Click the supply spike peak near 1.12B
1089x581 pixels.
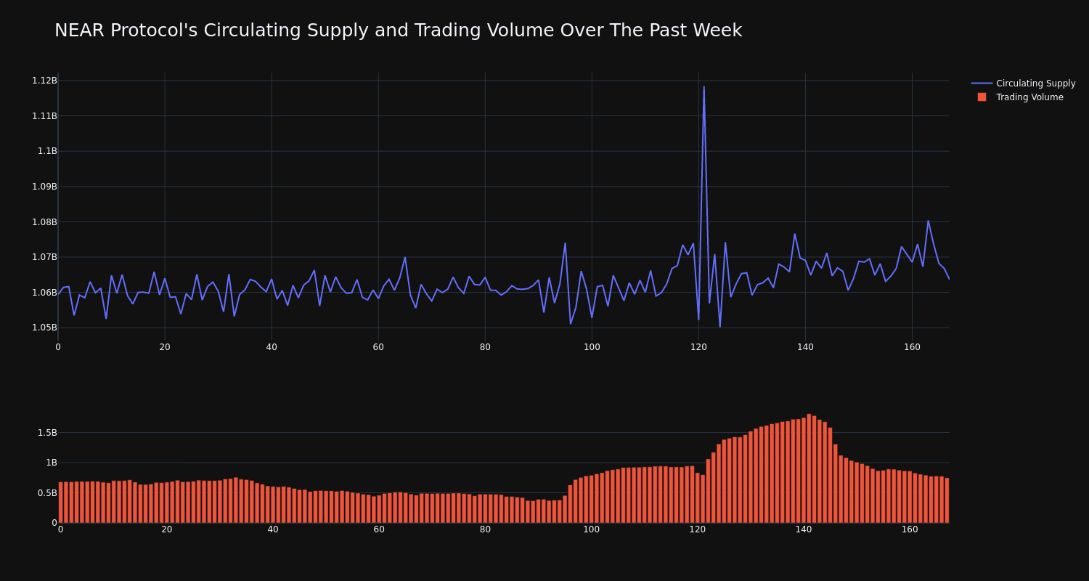coord(703,86)
